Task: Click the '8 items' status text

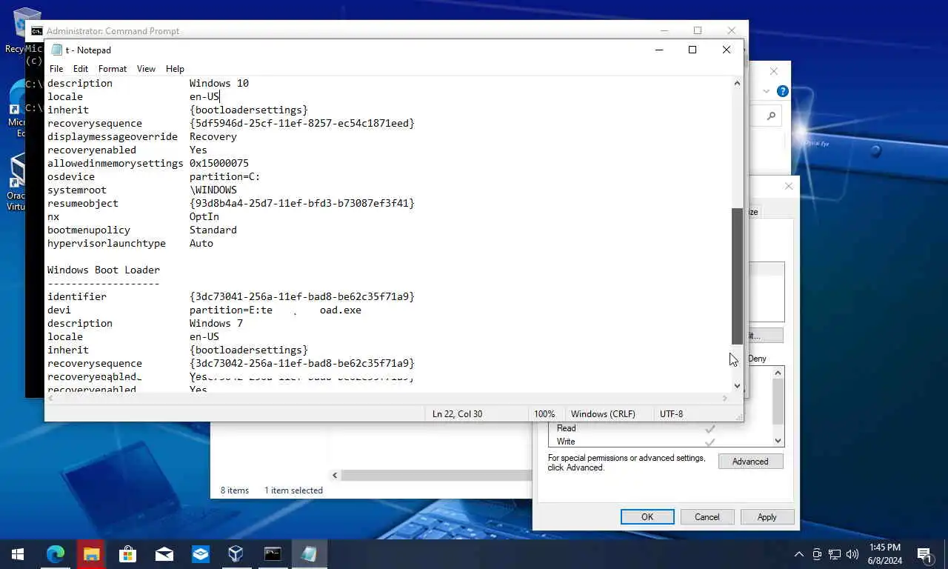Action: pyautogui.click(x=235, y=490)
